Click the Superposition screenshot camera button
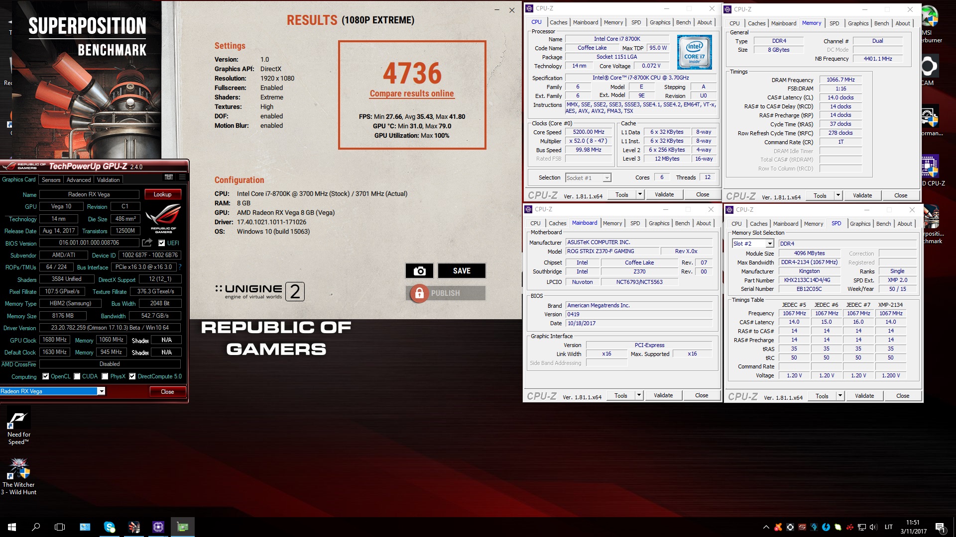 [x=419, y=271]
